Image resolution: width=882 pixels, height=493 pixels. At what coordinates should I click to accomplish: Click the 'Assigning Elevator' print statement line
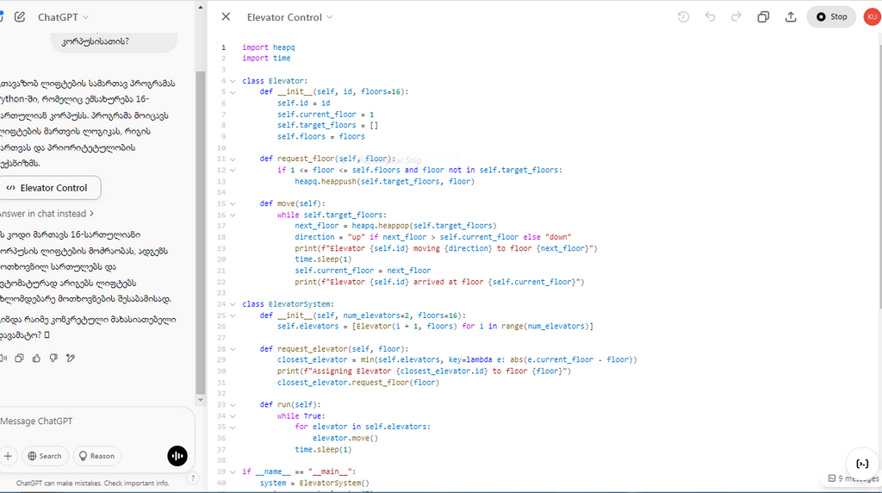424,371
